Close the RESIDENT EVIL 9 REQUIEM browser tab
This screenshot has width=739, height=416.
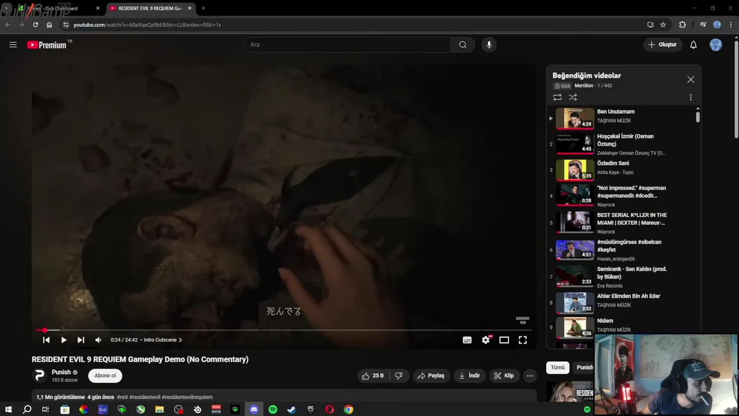tap(189, 8)
